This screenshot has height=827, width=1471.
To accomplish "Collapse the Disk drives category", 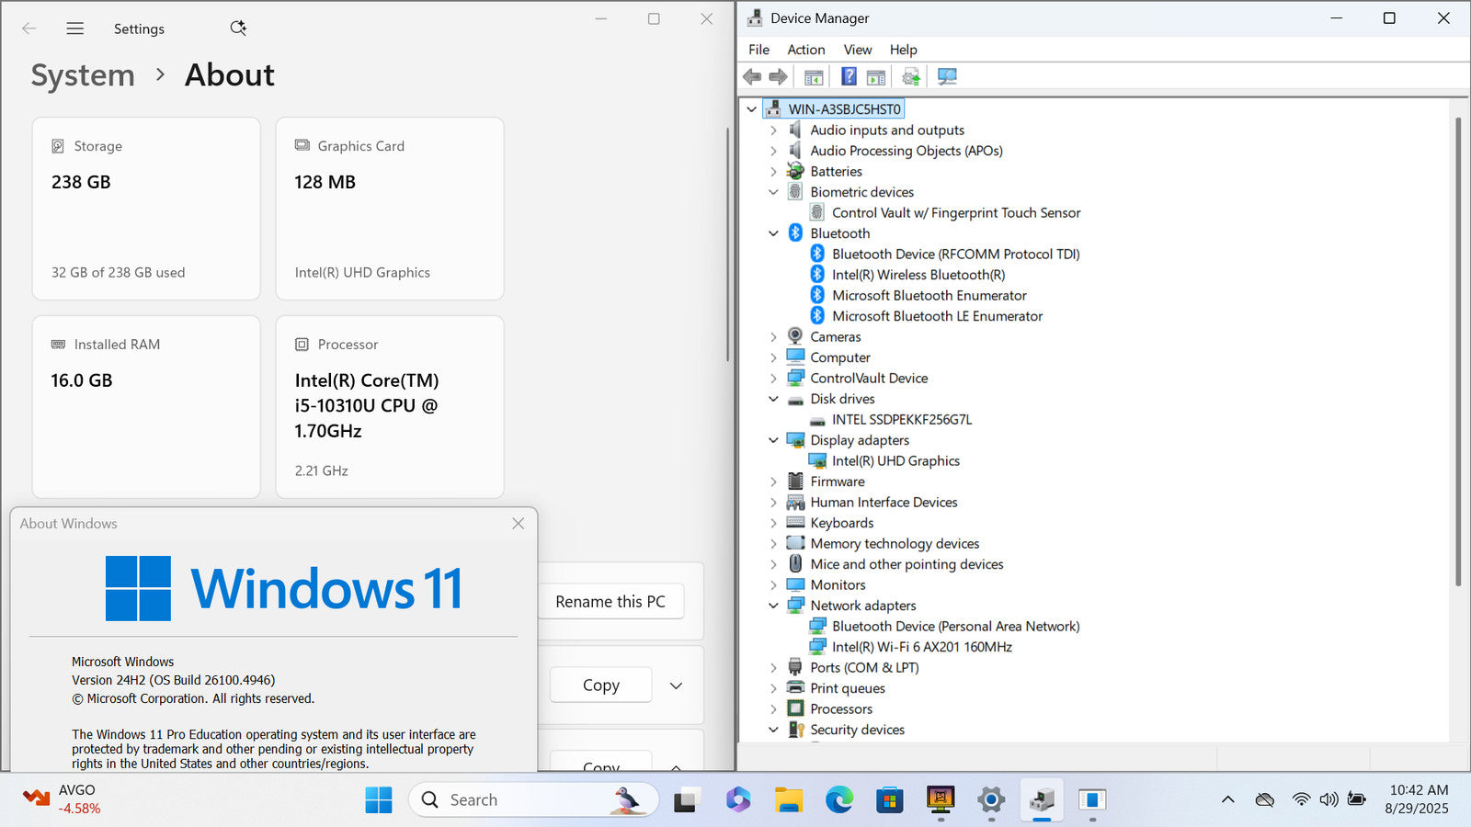I will click(x=773, y=399).
